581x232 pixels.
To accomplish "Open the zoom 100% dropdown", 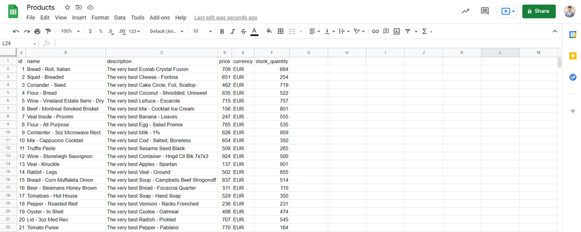I will point(70,31).
